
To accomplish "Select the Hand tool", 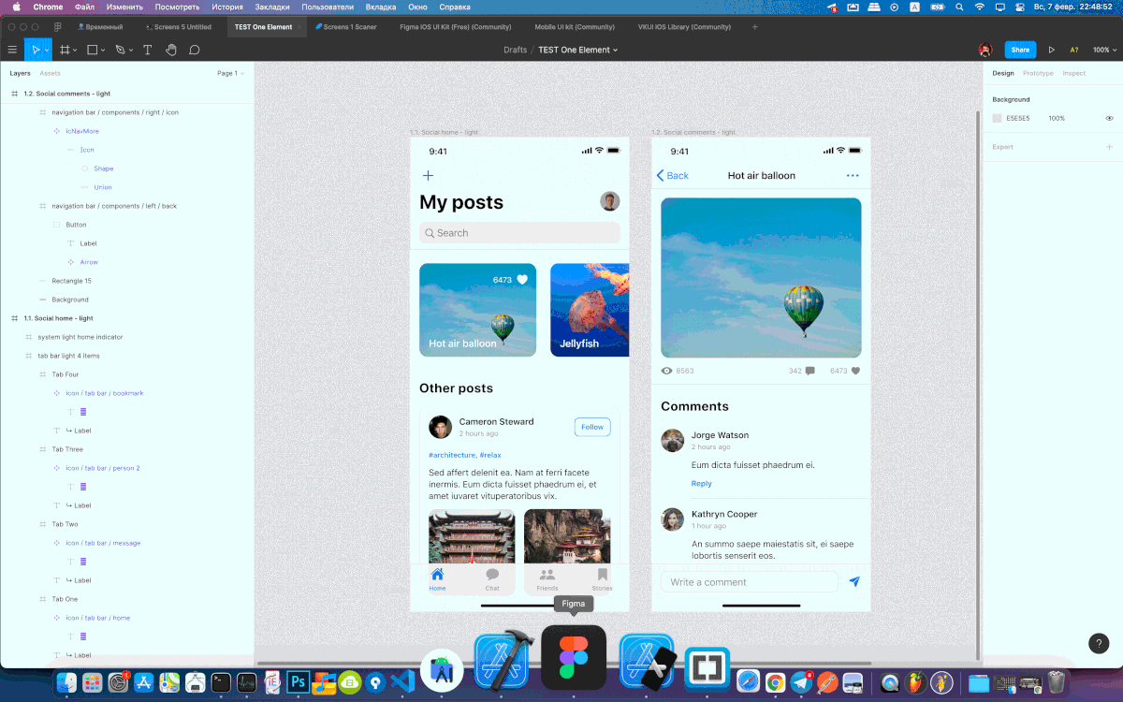I will pyautogui.click(x=171, y=50).
